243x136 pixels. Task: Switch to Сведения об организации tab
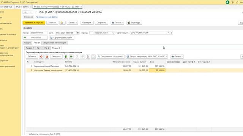(54, 43)
